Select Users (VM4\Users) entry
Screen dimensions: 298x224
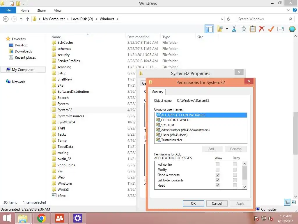click(201, 135)
